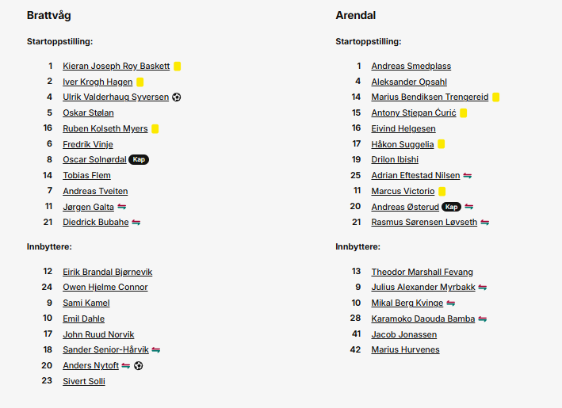Open substitute Sami Kamel's page
Image resolution: width=562 pixels, height=408 pixels.
(x=86, y=303)
